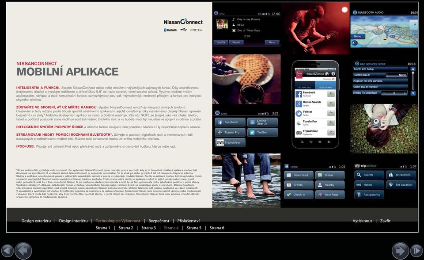The image size is (424, 260).
Task: Click Menu button on iPod screen
Action: pos(272,42)
